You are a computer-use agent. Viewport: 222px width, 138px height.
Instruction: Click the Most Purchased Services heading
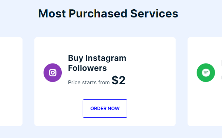pyautogui.click(x=108, y=14)
